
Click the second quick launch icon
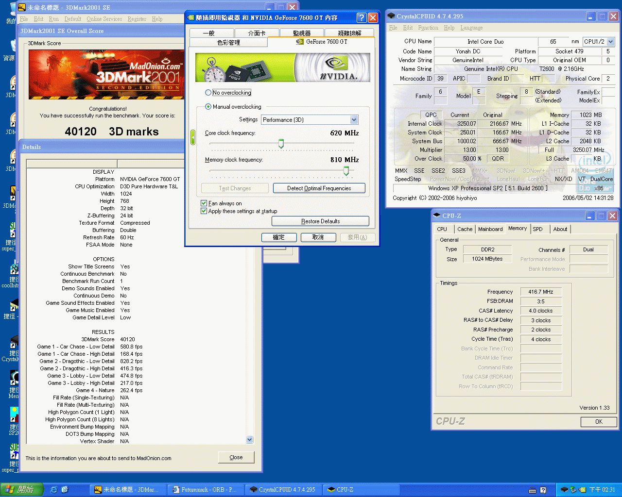click(65, 490)
